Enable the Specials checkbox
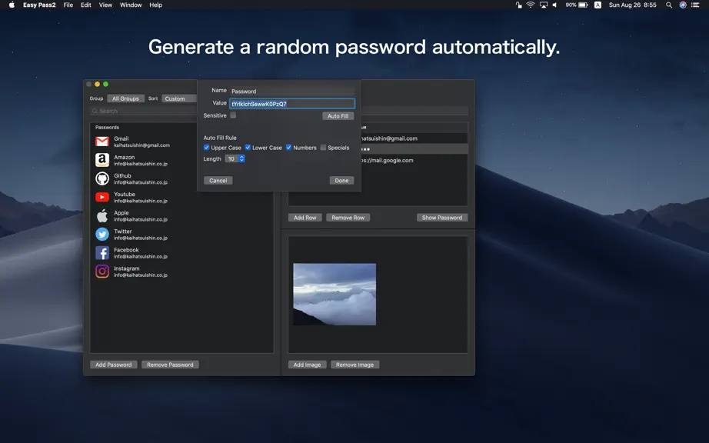This screenshot has height=443, width=709. [323, 148]
